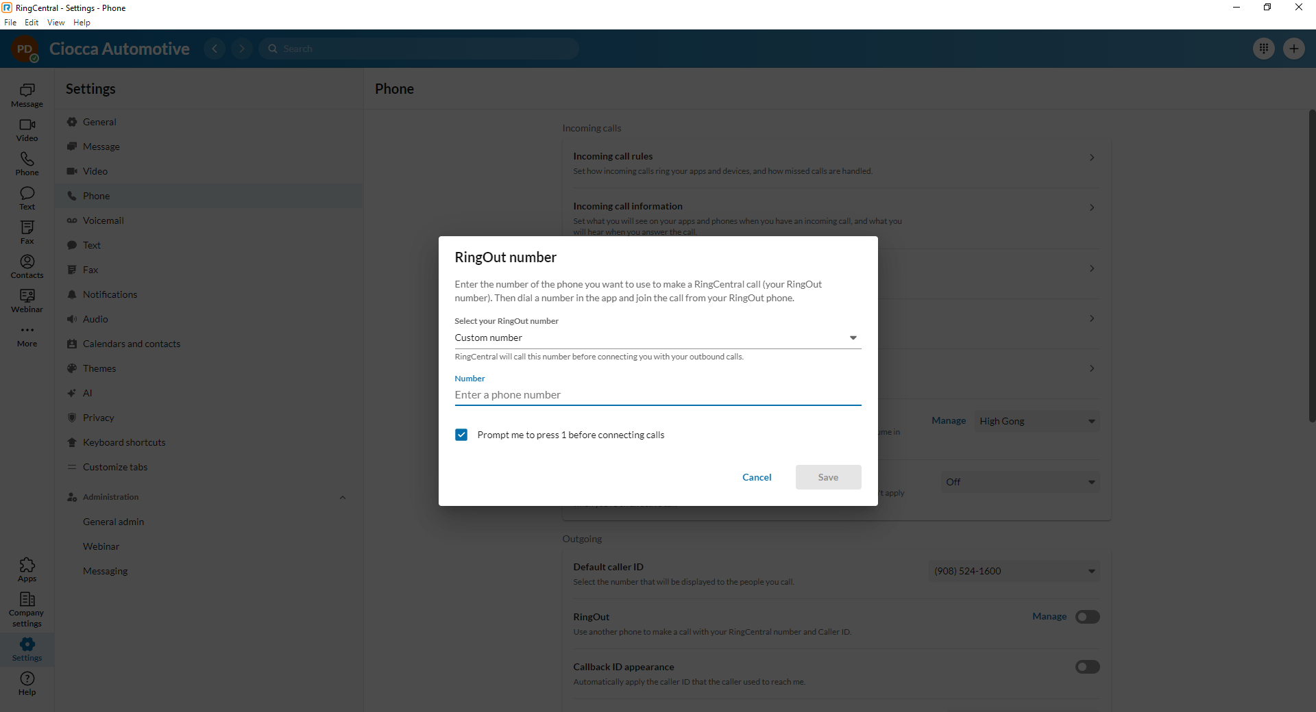
Task: Select Calendars and contacts settings
Action: click(x=209, y=344)
